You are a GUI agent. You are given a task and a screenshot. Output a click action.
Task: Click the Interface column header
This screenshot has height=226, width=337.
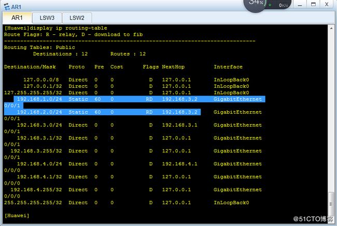(228, 67)
